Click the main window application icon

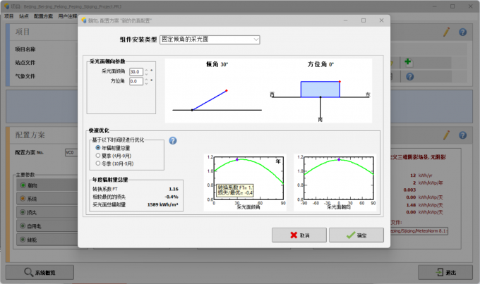[x=6, y=6]
